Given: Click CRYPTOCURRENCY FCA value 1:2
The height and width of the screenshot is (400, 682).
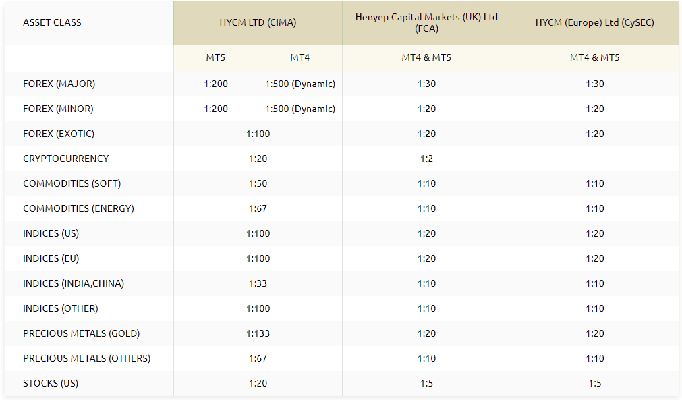Looking at the screenshot, I should (426, 159).
